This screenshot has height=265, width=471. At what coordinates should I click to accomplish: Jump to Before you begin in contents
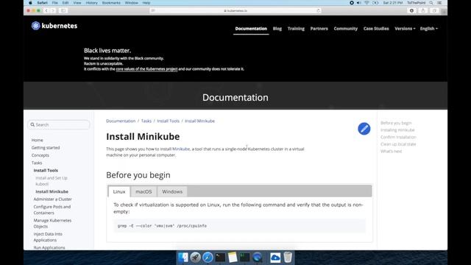(x=396, y=123)
